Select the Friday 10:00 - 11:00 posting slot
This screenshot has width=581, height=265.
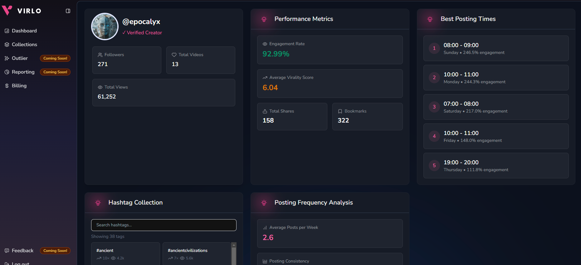[496, 136]
